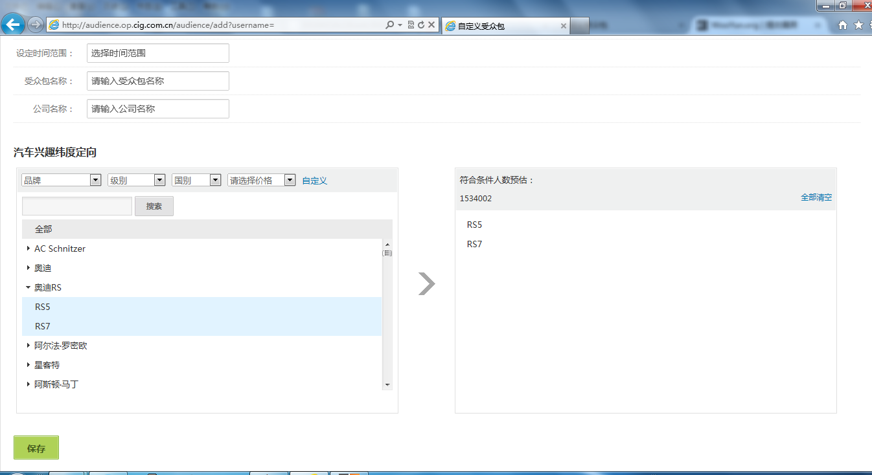This screenshot has height=475, width=872.
Task: Click RS7 in the selected list
Action: 474,244
